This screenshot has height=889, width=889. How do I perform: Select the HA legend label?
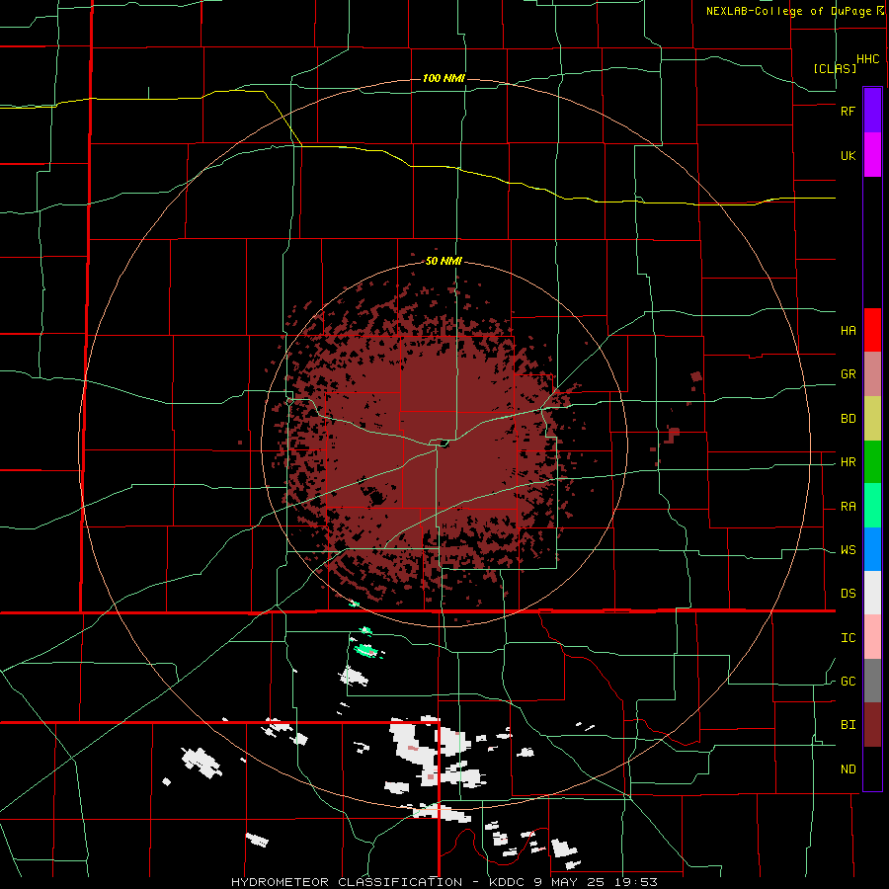[848, 330]
